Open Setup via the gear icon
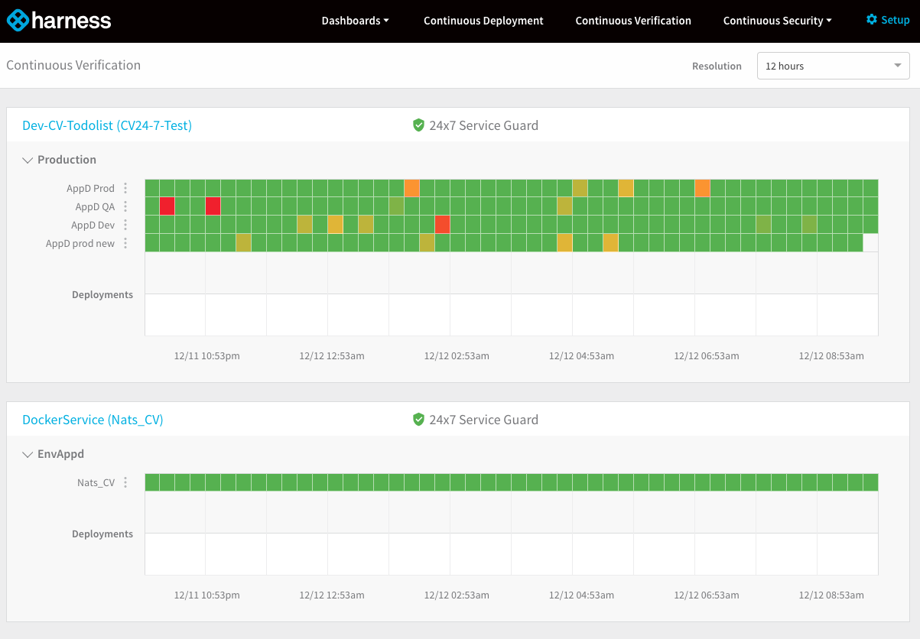 coord(872,20)
